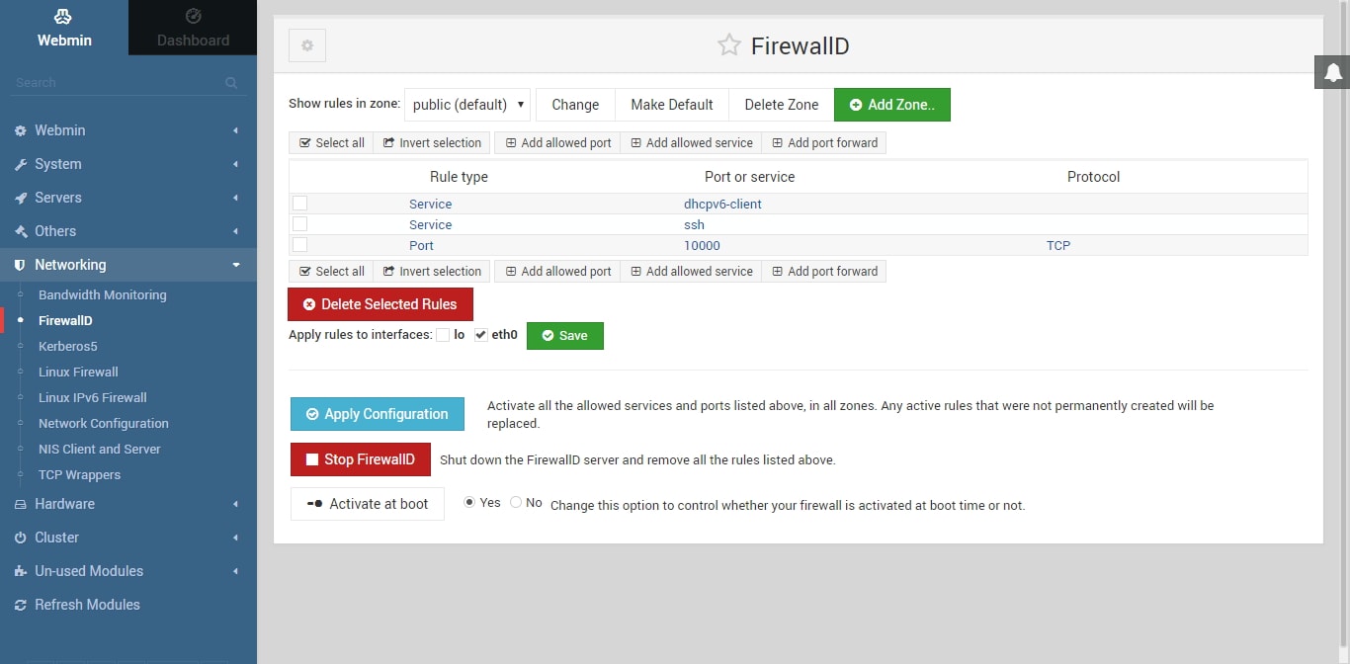
Task: Click the Change zone button
Action: 575,105
